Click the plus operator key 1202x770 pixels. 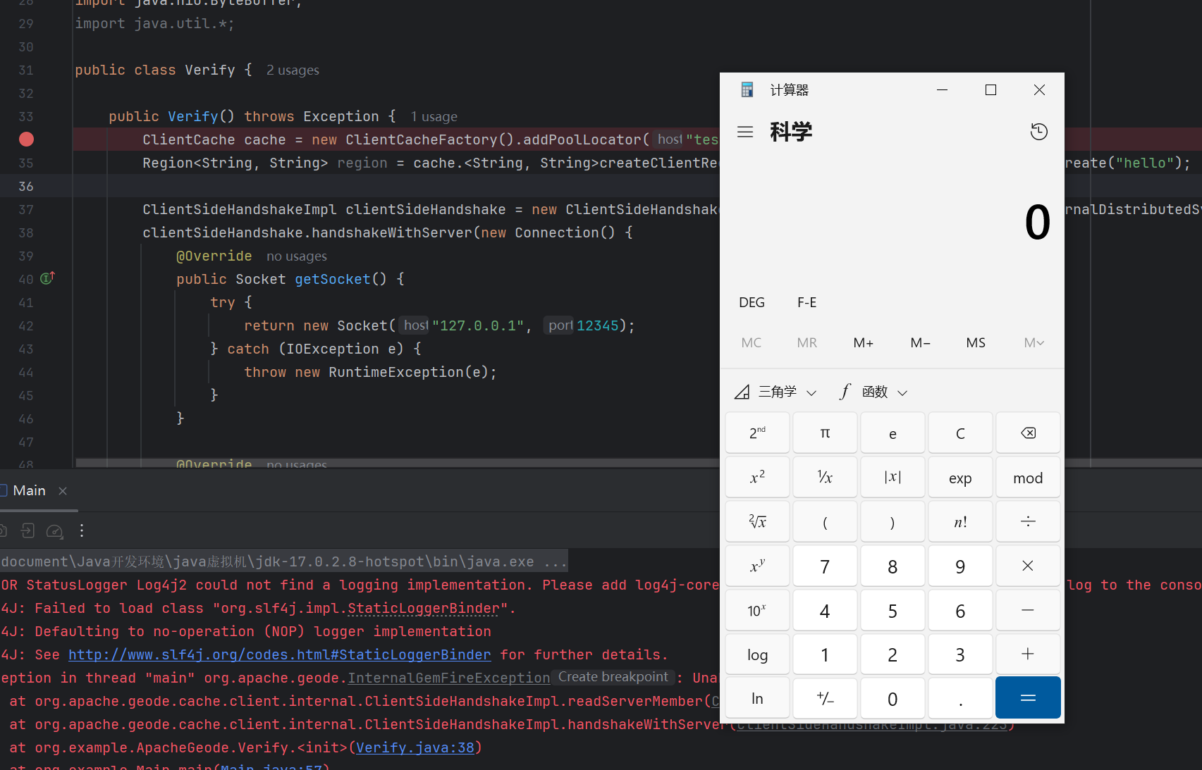coord(1028,654)
